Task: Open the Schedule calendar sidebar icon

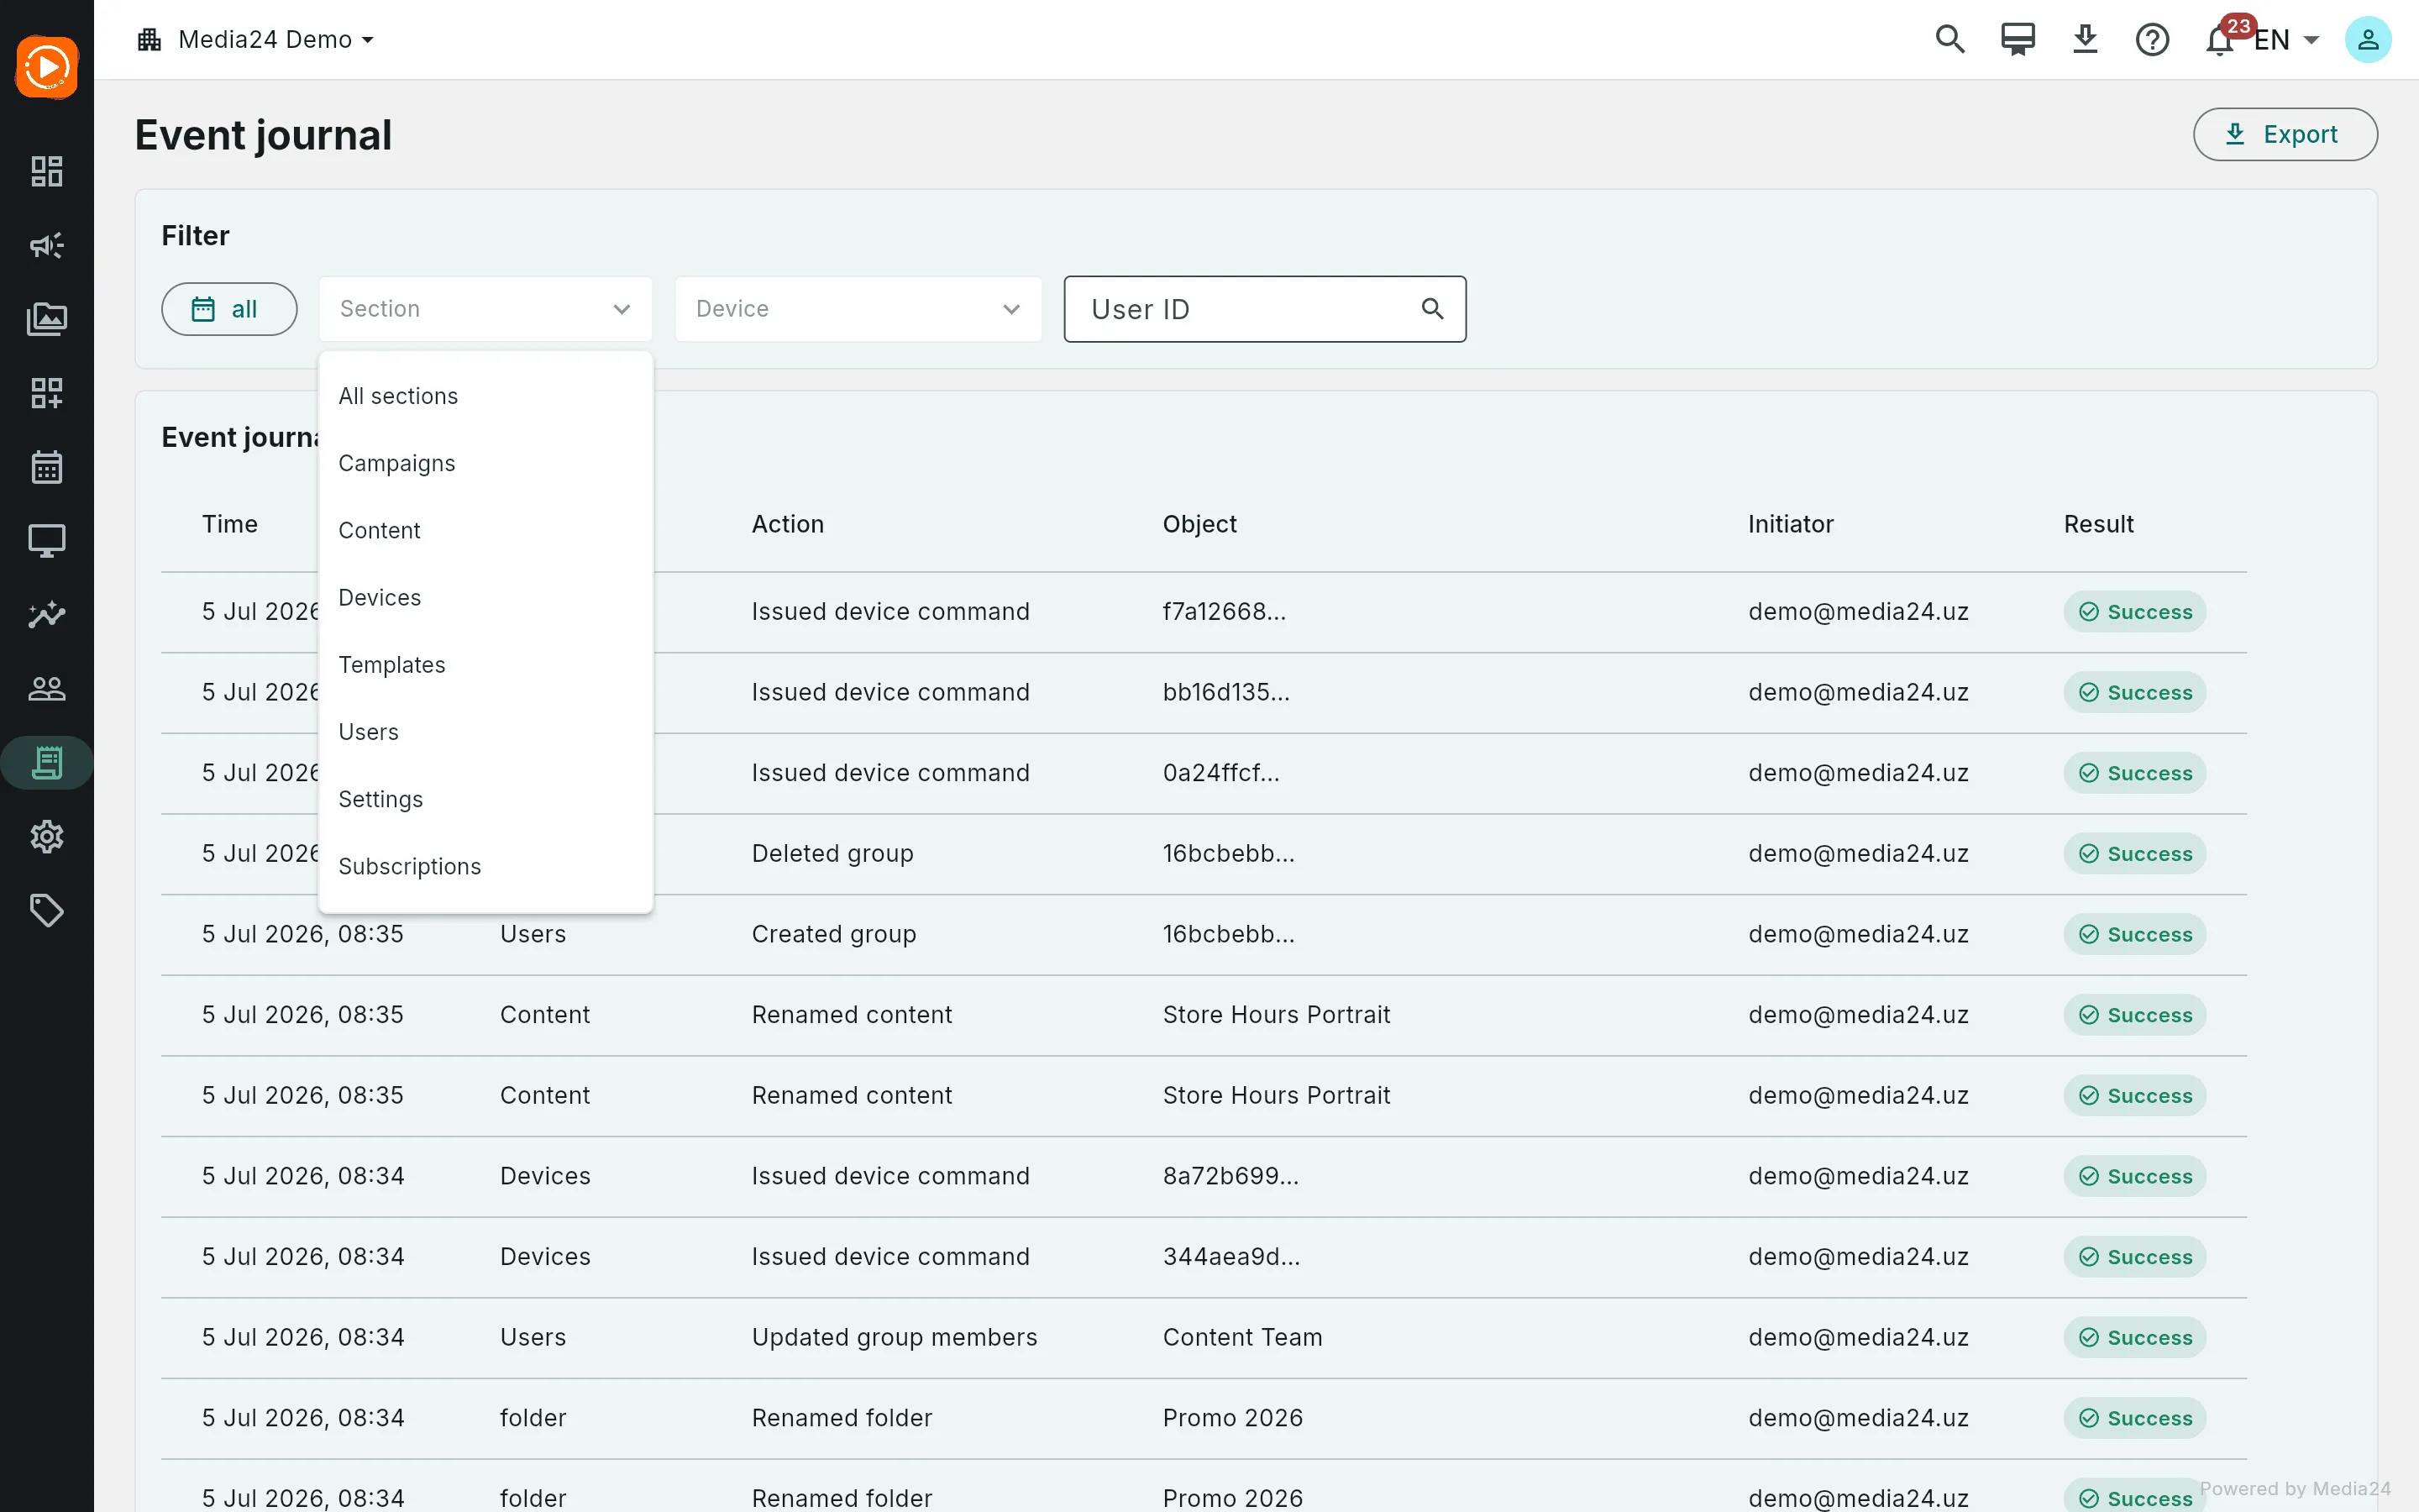Action: coord(47,467)
